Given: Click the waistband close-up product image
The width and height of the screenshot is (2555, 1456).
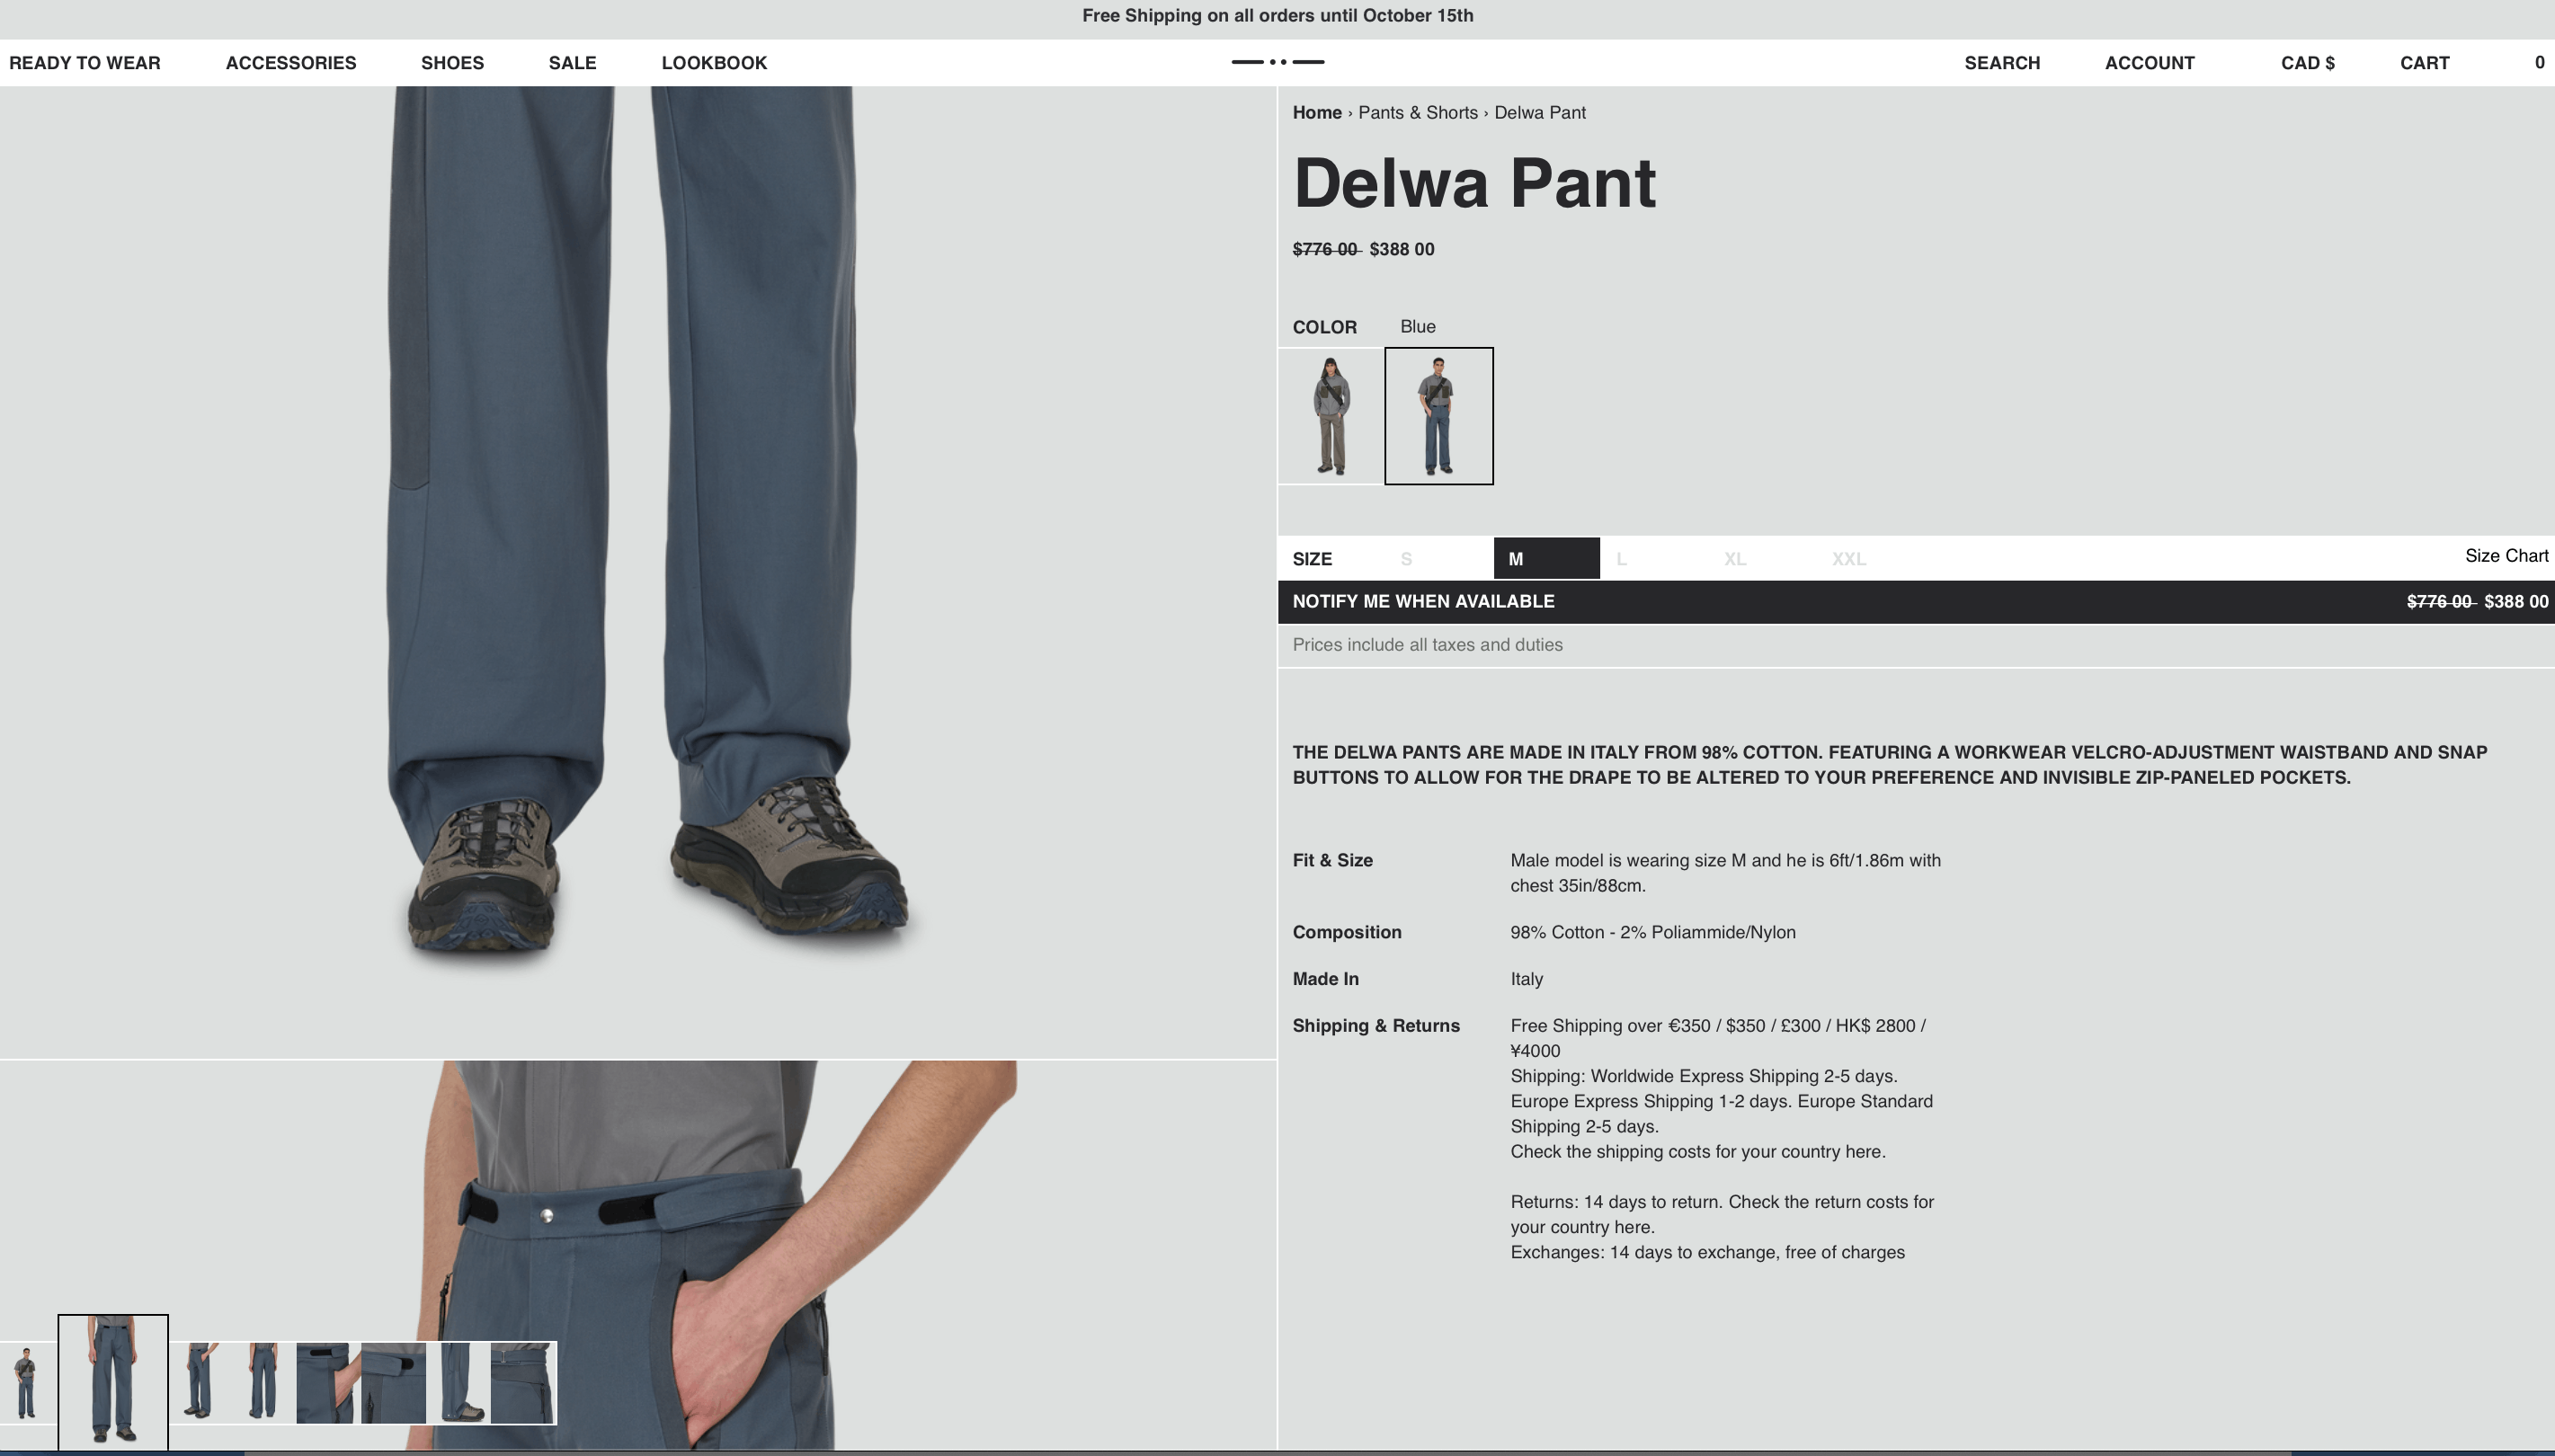Looking at the screenshot, I should [638, 1255].
